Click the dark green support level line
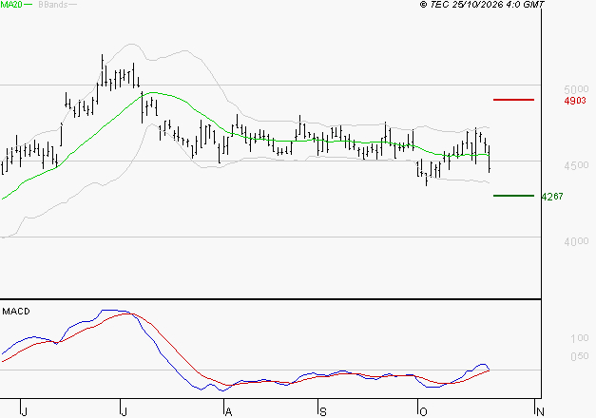 (x=513, y=196)
